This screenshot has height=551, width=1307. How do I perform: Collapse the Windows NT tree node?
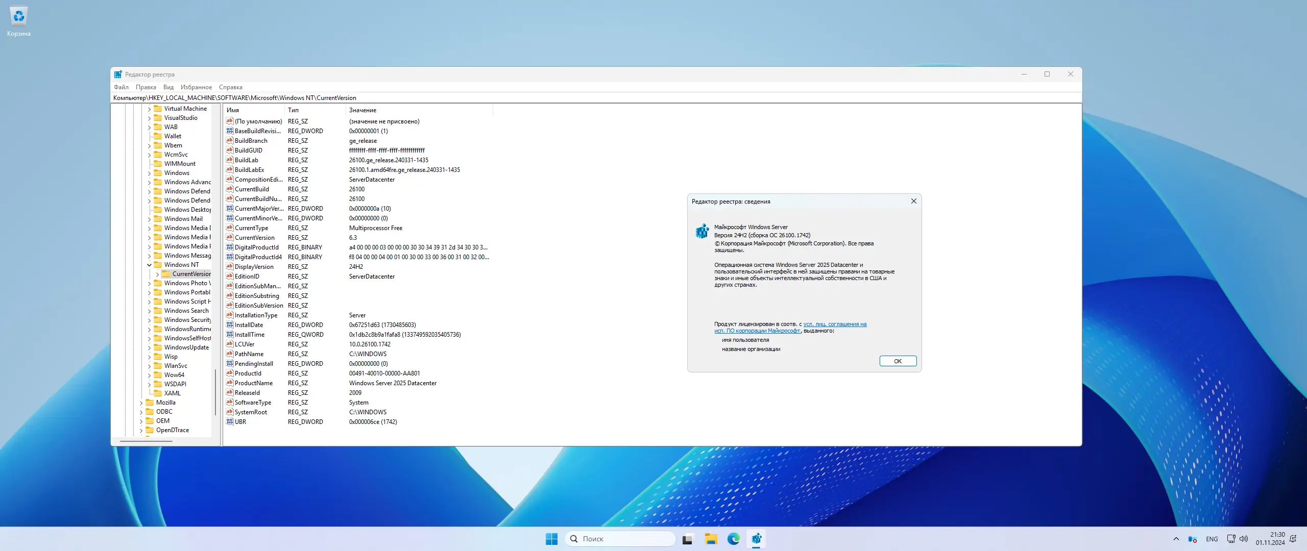pyautogui.click(x=150, y=265)
